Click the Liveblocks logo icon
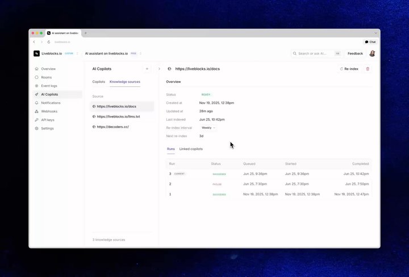 [36, 53]
